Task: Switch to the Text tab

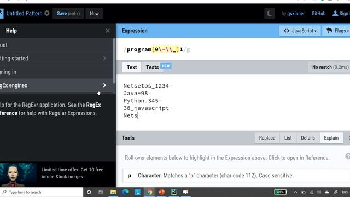Action: pyautogui.click(x=132, y=67)
